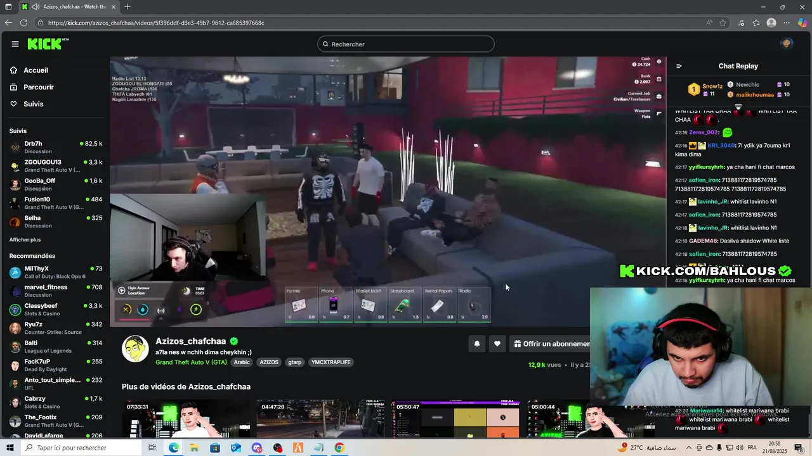Open File Explorer from taskbar
Screen dimensions: 812x456
[194, 448]
